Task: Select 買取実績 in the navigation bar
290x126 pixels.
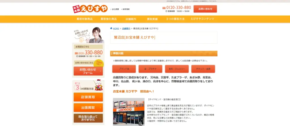Action: (x=152, y=19)
